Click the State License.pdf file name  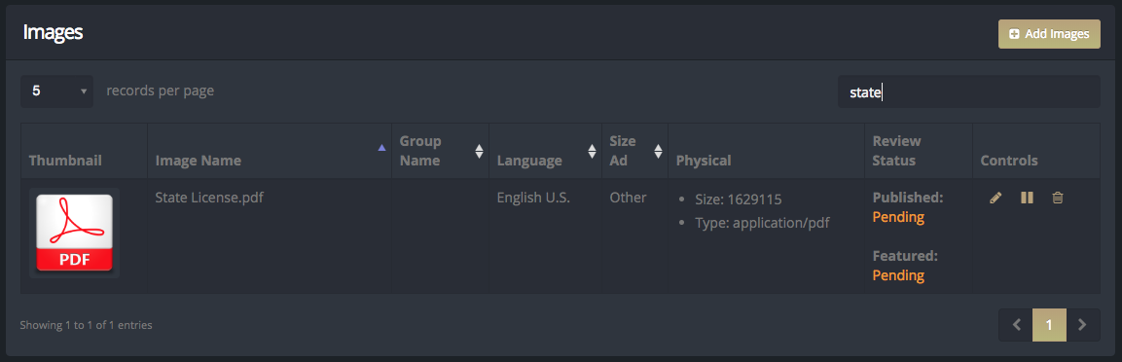(209, 198)
